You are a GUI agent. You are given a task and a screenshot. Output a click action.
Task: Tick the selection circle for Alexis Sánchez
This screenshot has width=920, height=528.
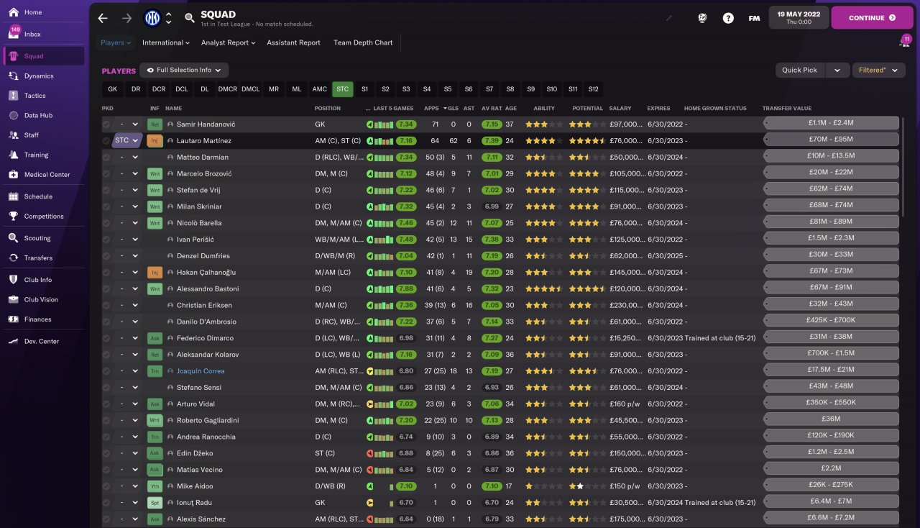click(106, 519)
